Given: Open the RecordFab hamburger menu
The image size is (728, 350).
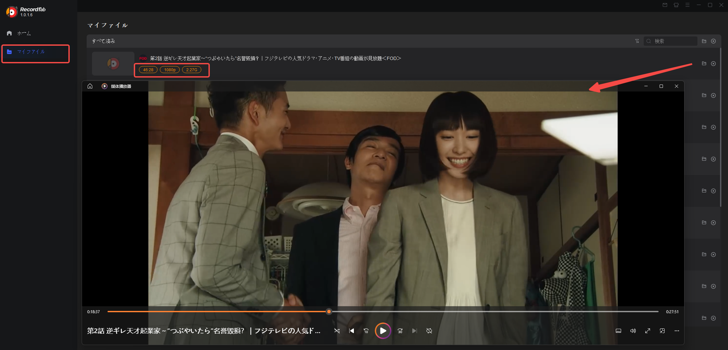Looking at the screenshot, I should pyautogui.click(x=688, y=5).
